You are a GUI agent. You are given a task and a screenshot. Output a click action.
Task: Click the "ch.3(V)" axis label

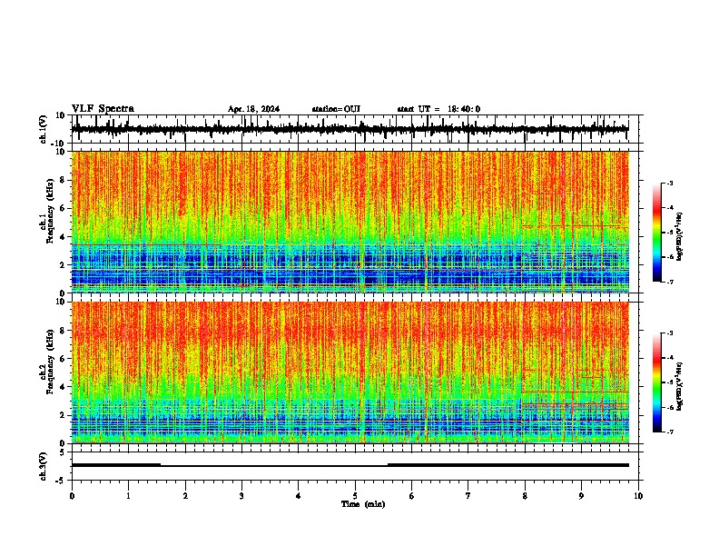click(x=44, y=466)
